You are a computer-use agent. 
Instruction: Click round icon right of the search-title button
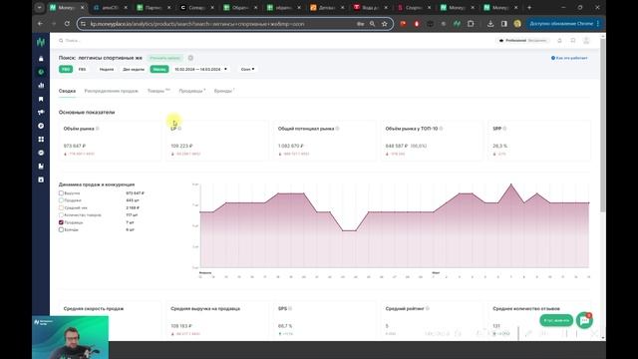(x=190, y=58)
